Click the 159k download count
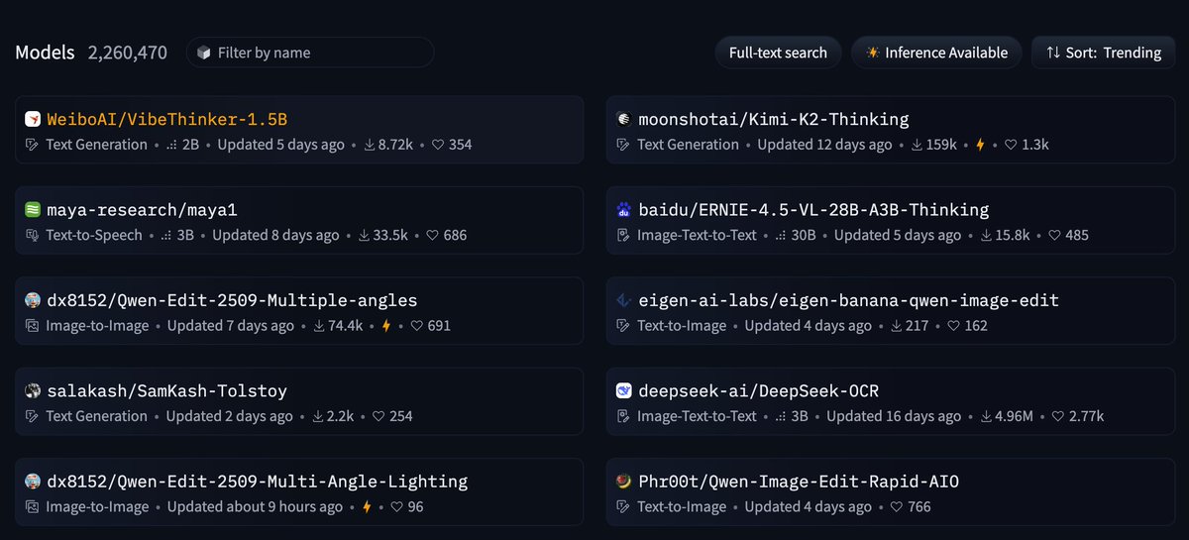This screenshot has height=540, width=1189. click(x=941, y=145)
